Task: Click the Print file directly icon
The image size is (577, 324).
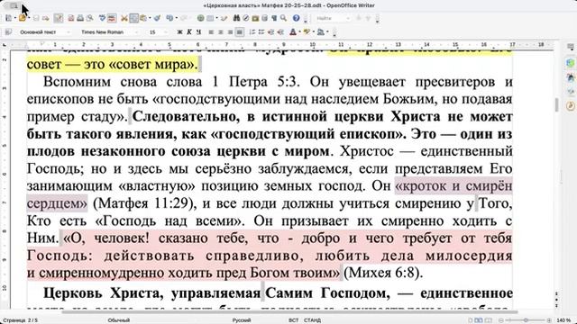Action: click(x=80, y=18)
